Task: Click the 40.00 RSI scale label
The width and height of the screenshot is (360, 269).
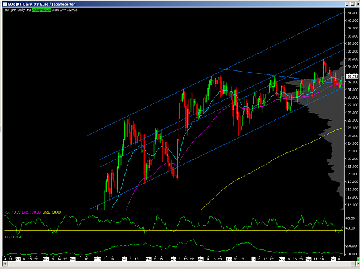Action: (x=350, y=228)
